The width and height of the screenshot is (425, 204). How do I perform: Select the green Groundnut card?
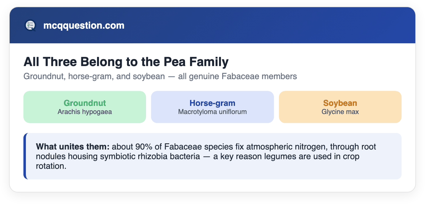(85, 107)
